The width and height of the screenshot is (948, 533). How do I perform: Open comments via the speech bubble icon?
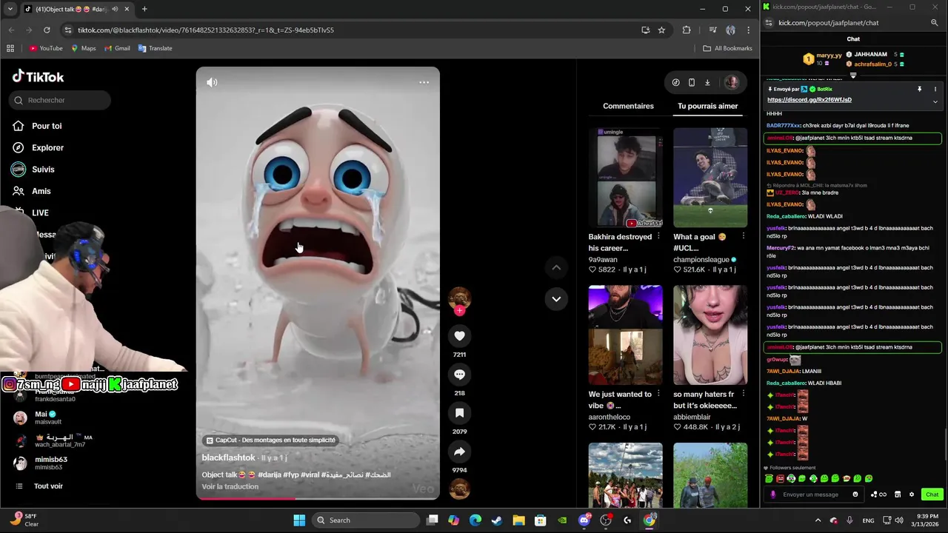tap(459, 375)
